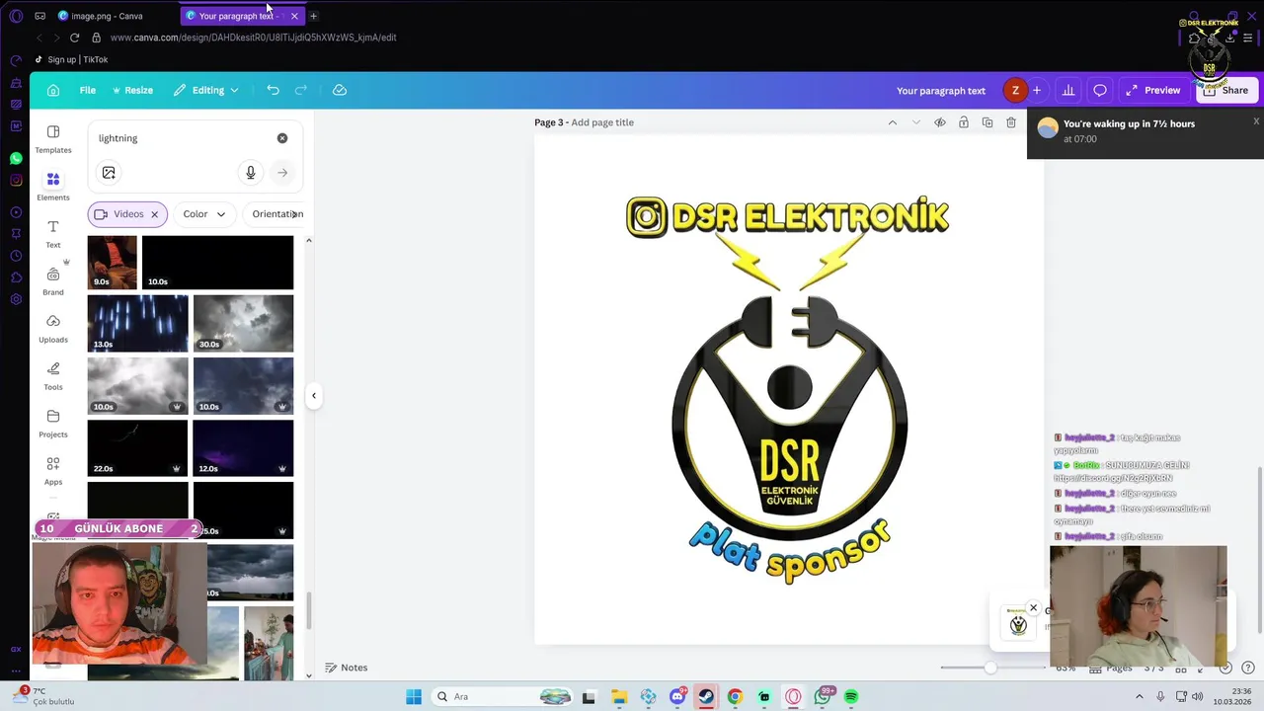Click the browser address bar URL
This screenshot has height=711, width=1264.
click(254, 38)
